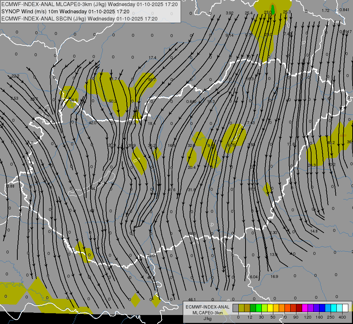Click the dark green legend swatch
This screenshot has height=324, width=353.
coord(253,308)
